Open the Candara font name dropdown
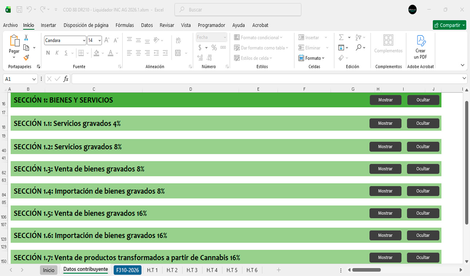The width and height of the screenshot is (470, 276). pyautogui.click(x=84, y=41)
